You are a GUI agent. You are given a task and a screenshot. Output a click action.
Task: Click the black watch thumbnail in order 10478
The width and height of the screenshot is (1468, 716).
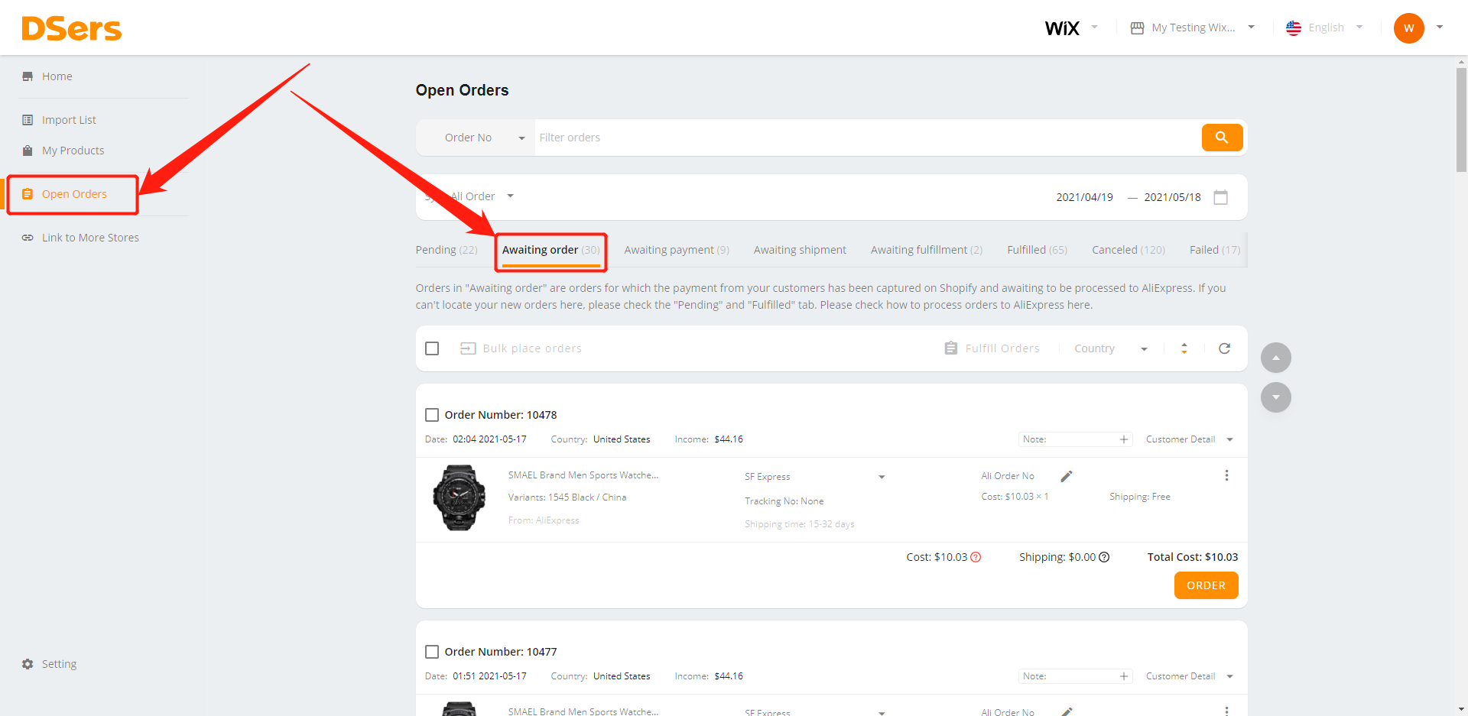[459, 497]
